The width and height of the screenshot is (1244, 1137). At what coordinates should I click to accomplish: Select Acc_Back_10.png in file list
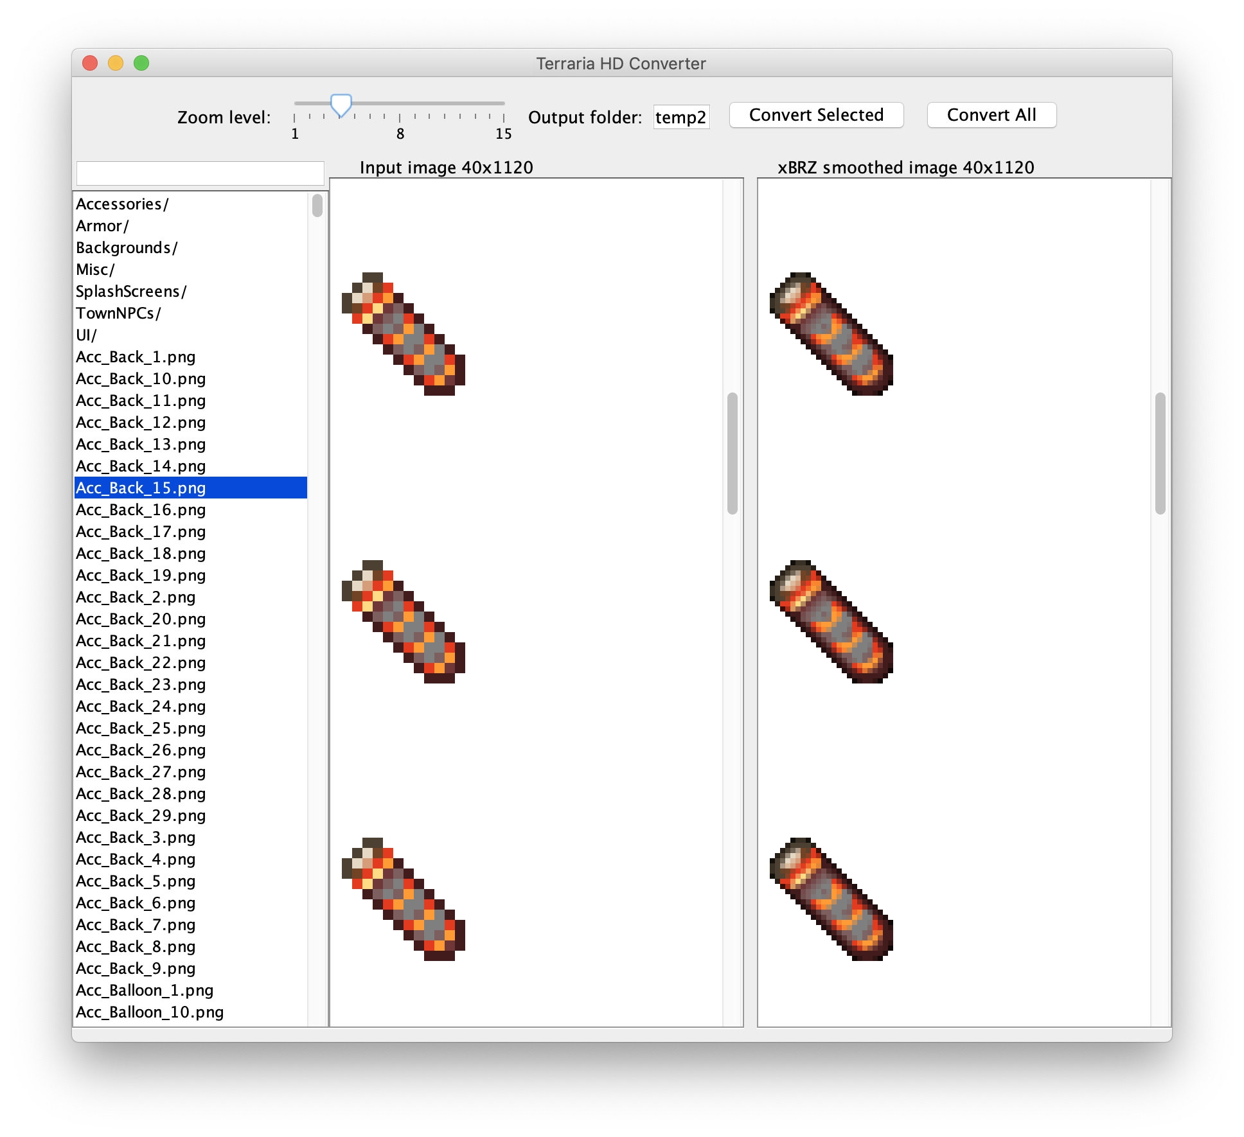[x=191, y=378]
